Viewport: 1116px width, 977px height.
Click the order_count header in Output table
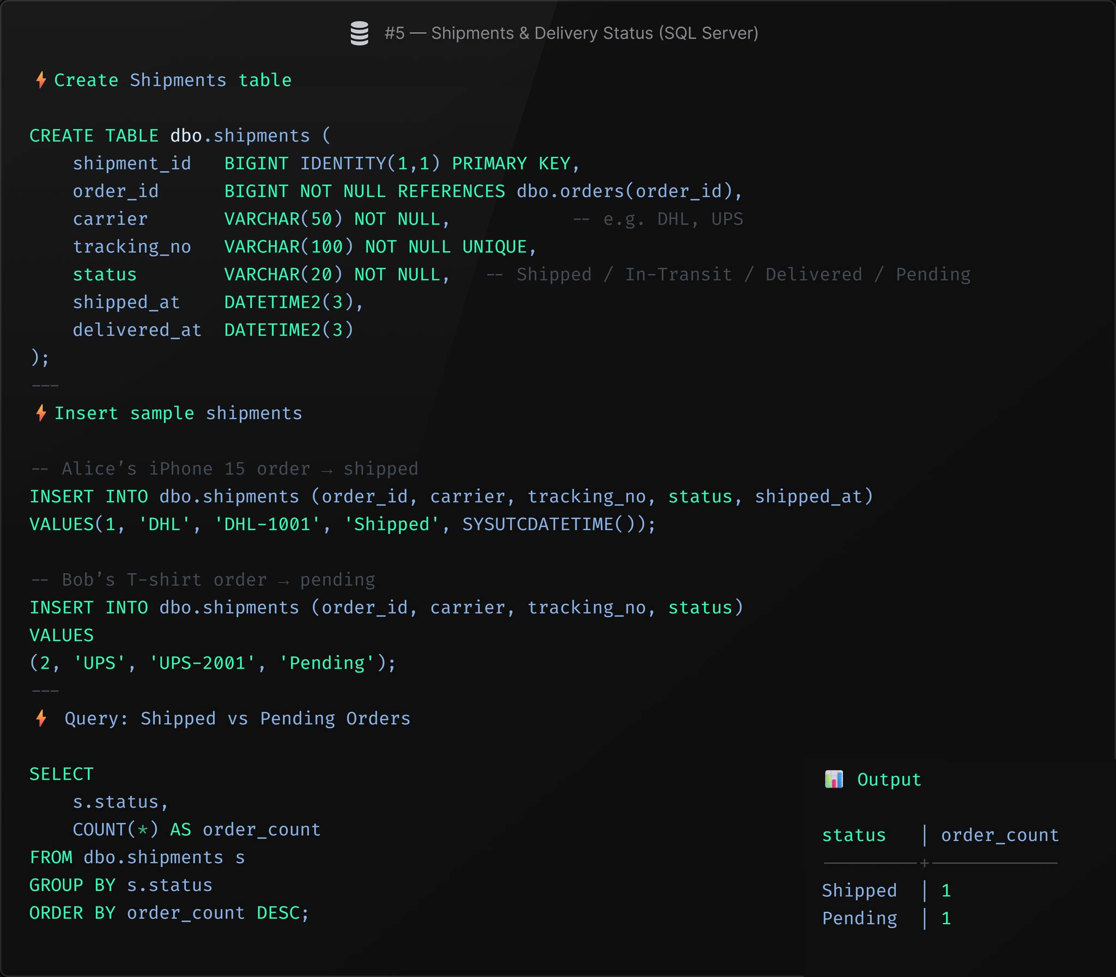1000,835
